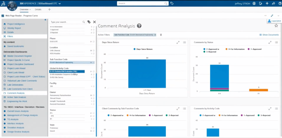Click the Show Documents link
The width and height of the screenshot is (282, 138).
tap(269, 35)
